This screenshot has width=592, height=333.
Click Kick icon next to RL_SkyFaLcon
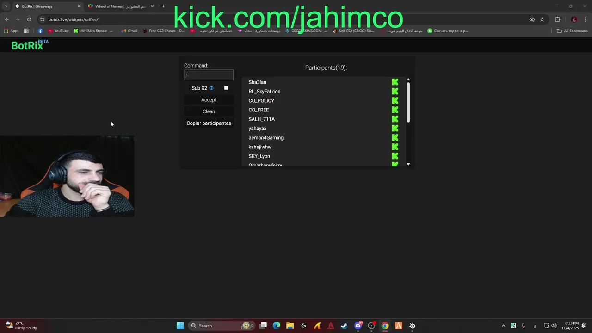click(395, 91)
